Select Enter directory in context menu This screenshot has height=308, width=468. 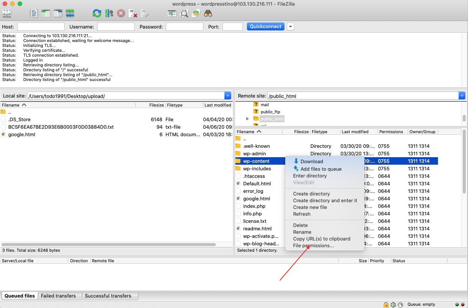(x=310, y=176)
